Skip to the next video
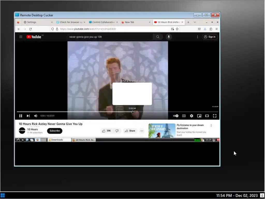The image size is (265, 199). click(x=28, y=116)
